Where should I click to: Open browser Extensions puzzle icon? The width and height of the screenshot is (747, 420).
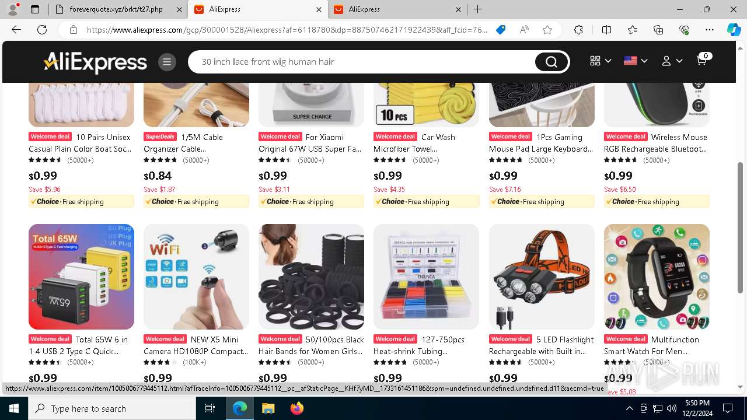[x=578, y=30]
